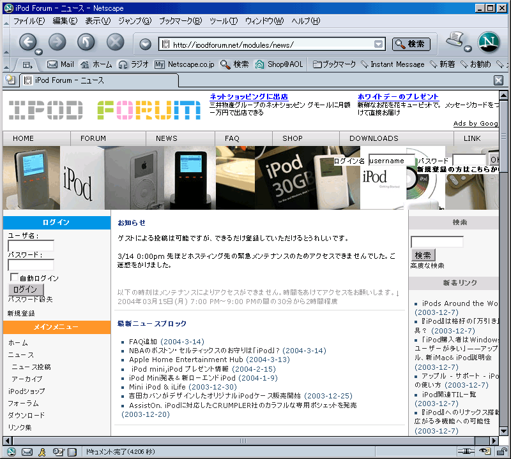The height and width of the screenshot is (459, 511).
Task: Go back with the Back arrow button
Action: click(x=27, y=42)
